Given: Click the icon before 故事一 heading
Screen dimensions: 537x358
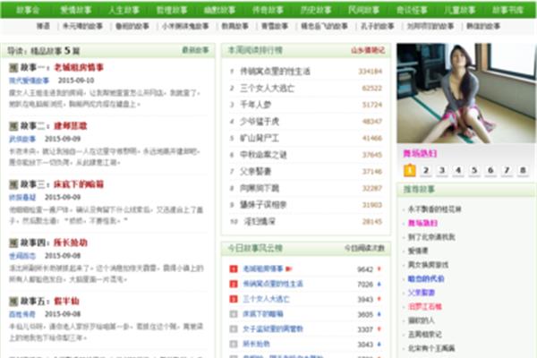Looking at the screenshot, I should coord(13,67).
